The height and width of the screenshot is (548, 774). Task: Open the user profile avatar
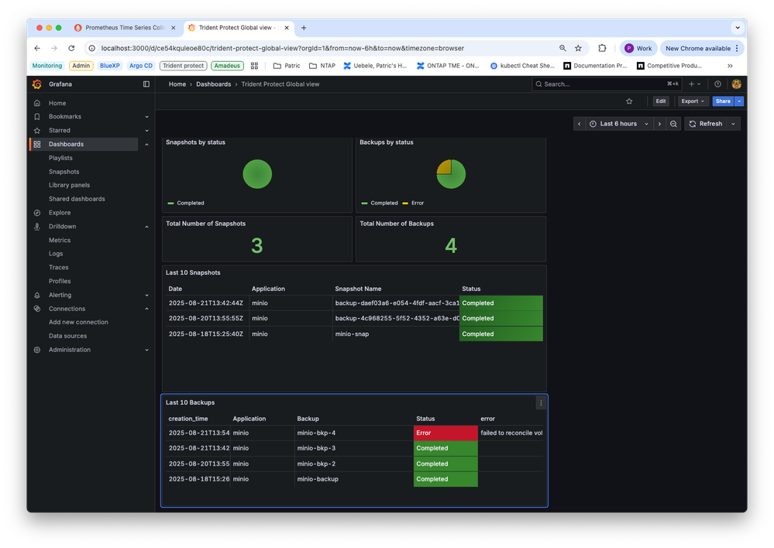(736, 84)
